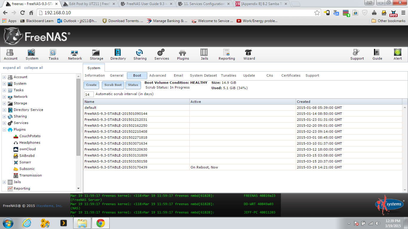408x229 pixels.
Task: Expand the Account tree node
Action: (4, 77)
